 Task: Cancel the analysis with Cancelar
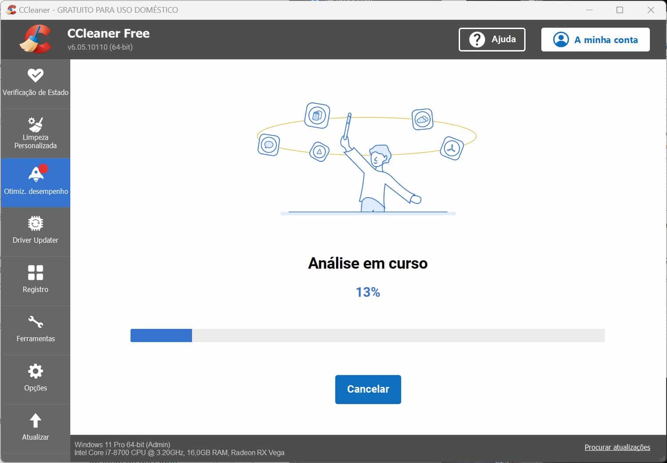coord(368,389)
